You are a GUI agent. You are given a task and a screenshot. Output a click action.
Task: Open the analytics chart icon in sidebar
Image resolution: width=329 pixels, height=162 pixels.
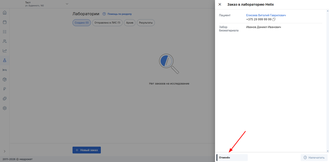coord(5,51)
